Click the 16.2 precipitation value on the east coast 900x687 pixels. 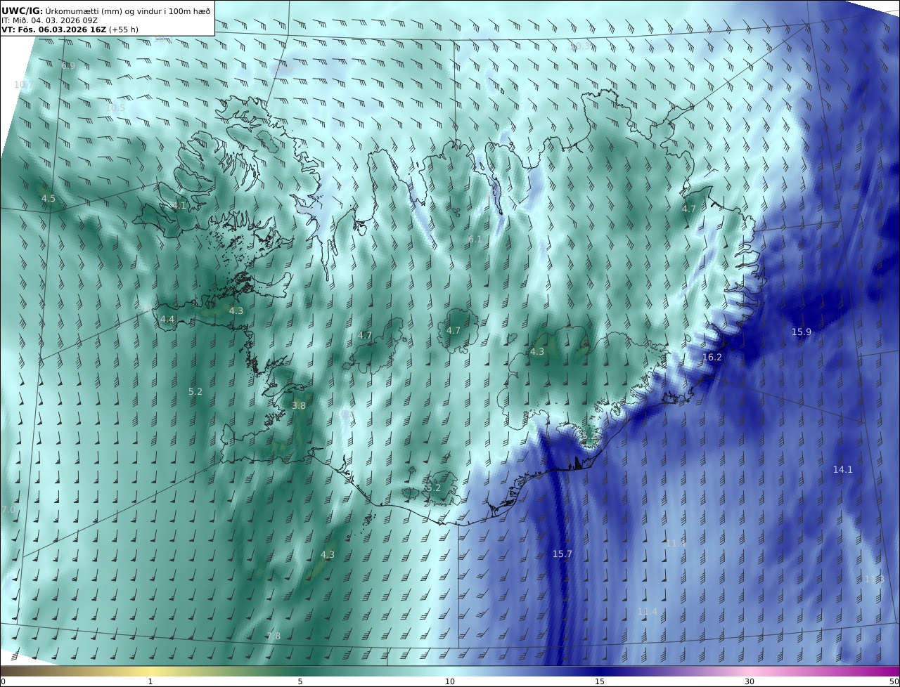coord(712,358)
